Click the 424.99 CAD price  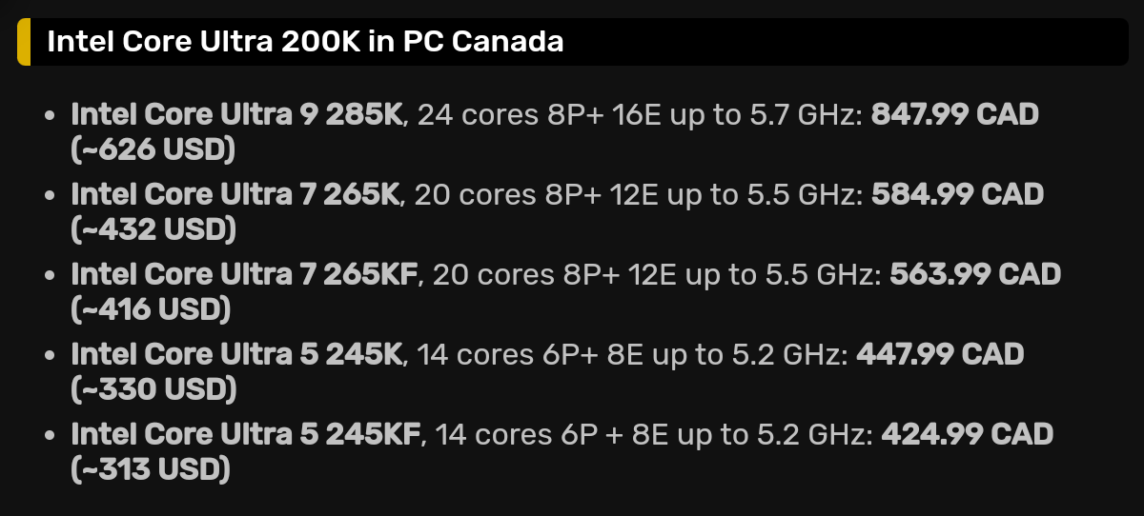click(968, 435)
